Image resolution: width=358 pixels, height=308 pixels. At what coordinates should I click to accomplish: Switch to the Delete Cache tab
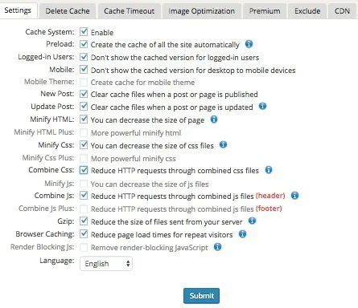click(68, 11)
